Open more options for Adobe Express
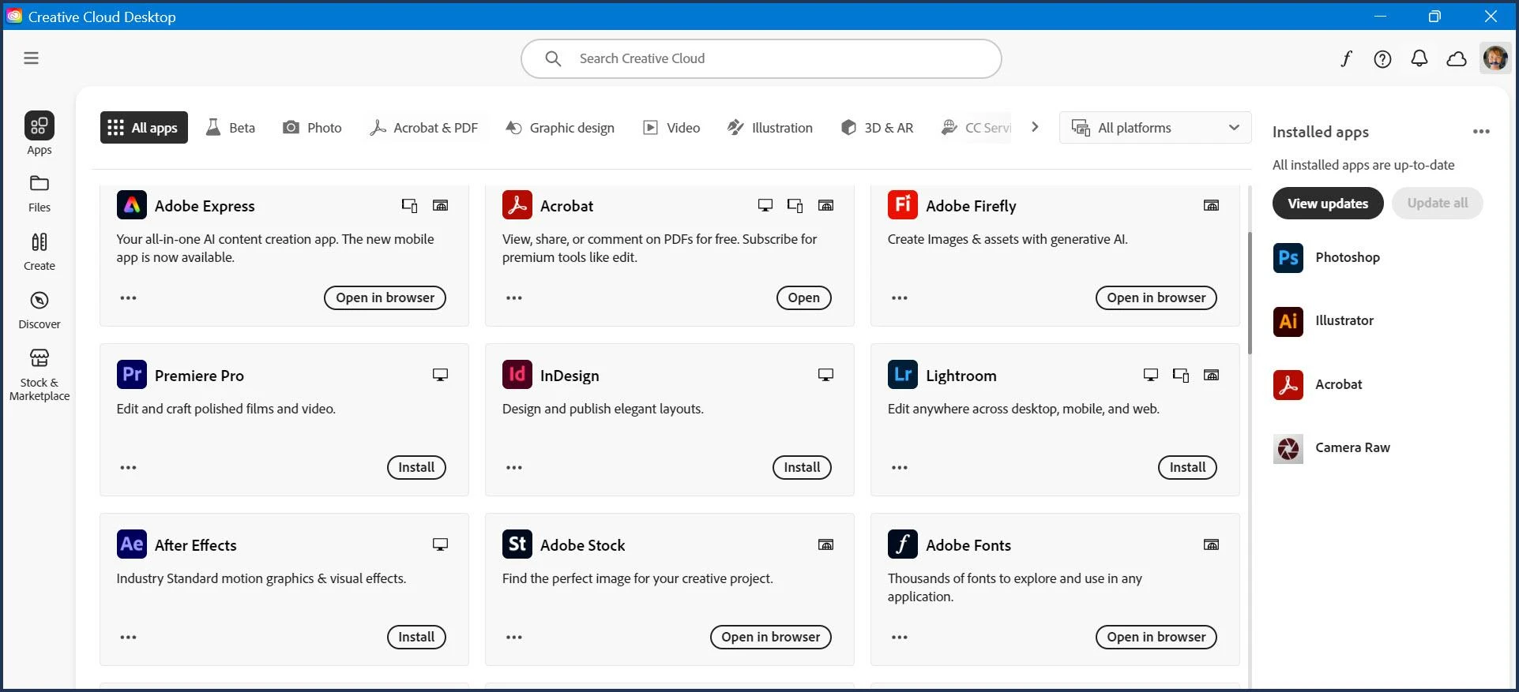Viewport: 1519px width, 692px height. (128, 298)
